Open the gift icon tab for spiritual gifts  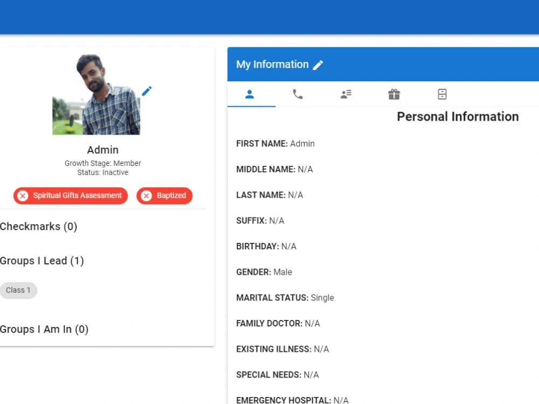(x=393, y=94)
